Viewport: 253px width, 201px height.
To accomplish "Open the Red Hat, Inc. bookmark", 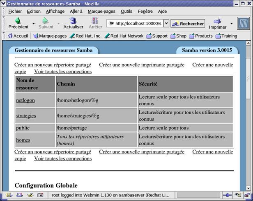I will click(x=85, y=36).
